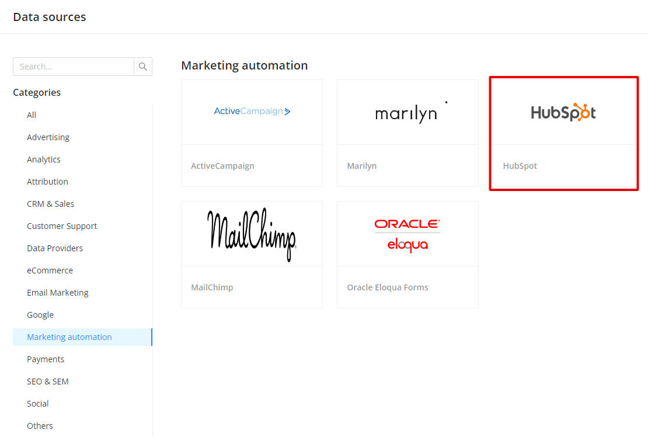648x444 pixels.
Task: Select the eCommerce category
Action: tap(50, 270)
